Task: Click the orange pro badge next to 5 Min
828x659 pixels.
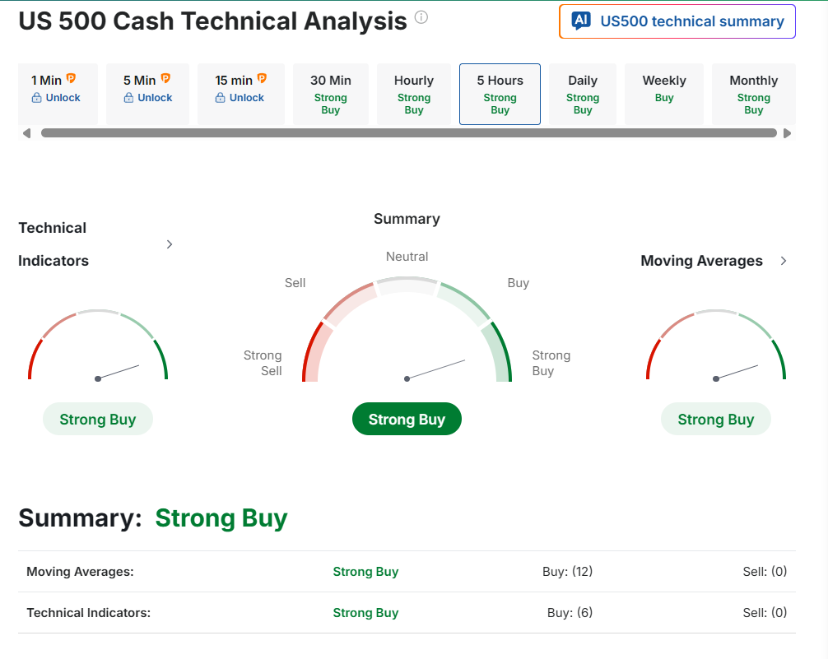Action: coord(165,79)
